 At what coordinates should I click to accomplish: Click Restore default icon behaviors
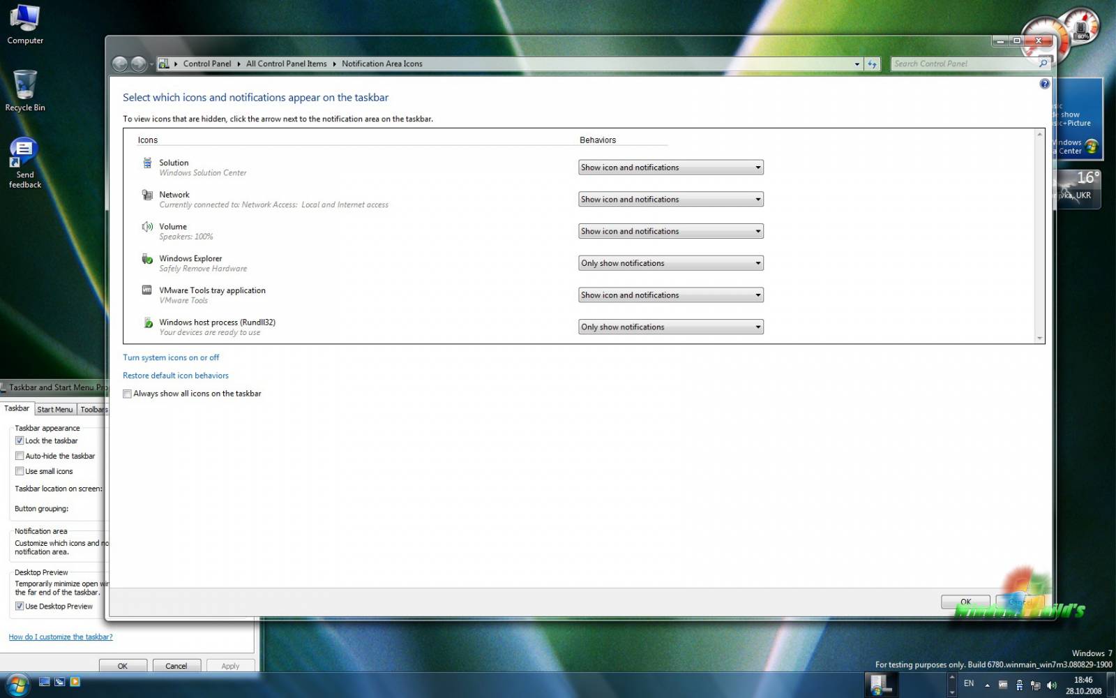pos(176,376)
